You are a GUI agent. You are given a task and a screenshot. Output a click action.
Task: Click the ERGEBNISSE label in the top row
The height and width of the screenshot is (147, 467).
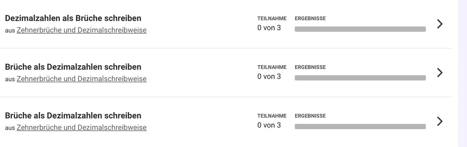pyautogui.click(x=310, y=18)
